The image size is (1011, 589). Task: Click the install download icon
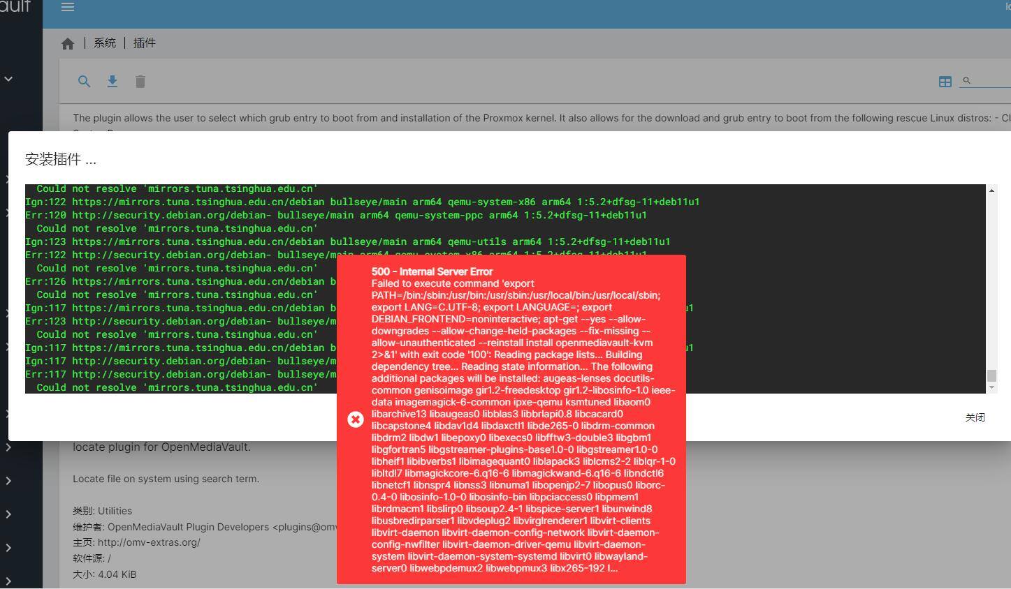pos(112,82)
